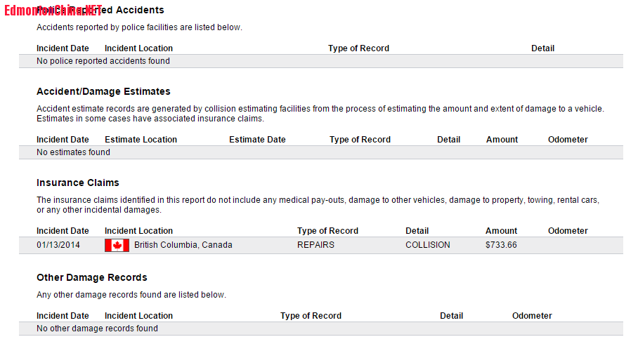
Task: Select the COLLISION detail cell
Action: click(x=428, y=245)
